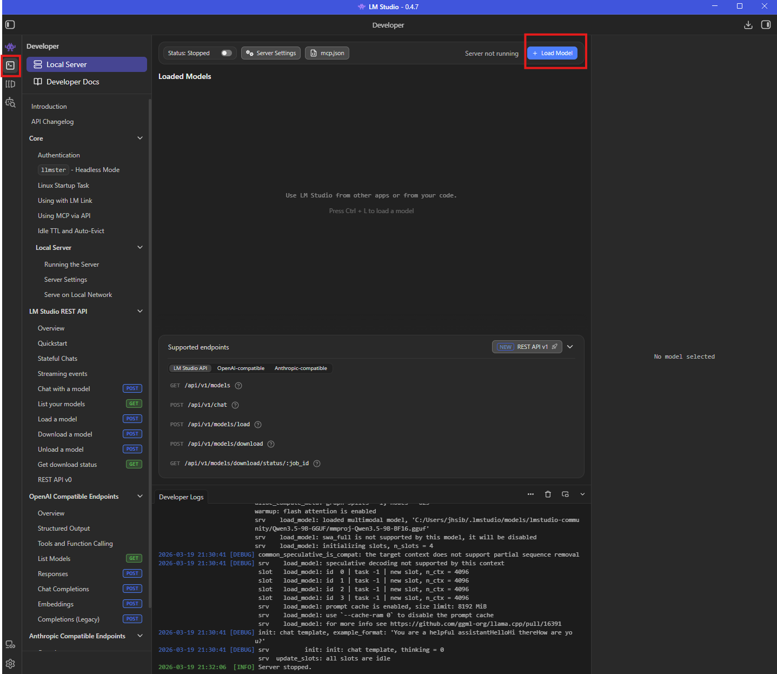Show help for download status job_id endpoint
777x674 pixels.
[317, 464]
